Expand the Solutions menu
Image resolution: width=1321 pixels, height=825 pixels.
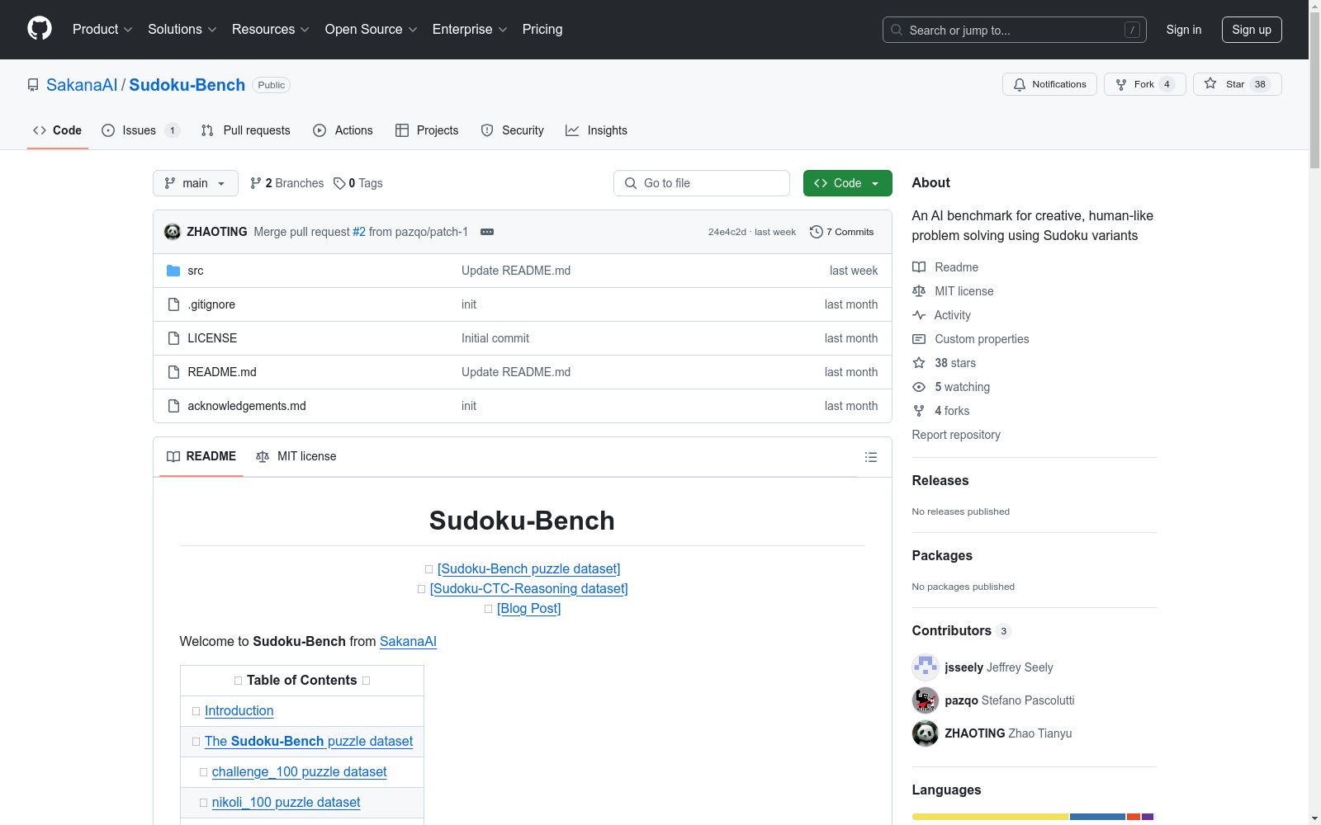click(x=182, y=30)
